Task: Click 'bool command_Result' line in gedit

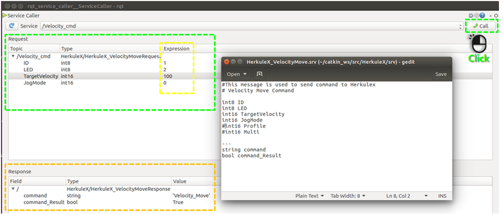Action: 251,156
